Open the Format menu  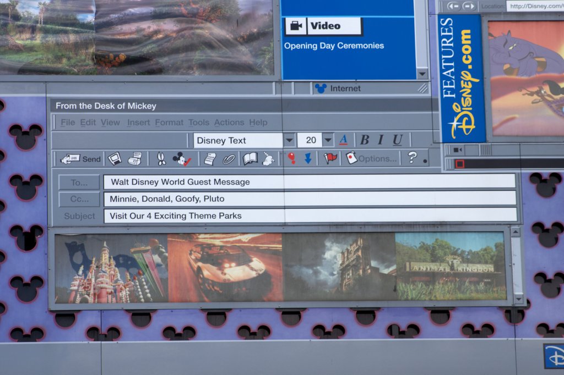[x=169, y=123]
